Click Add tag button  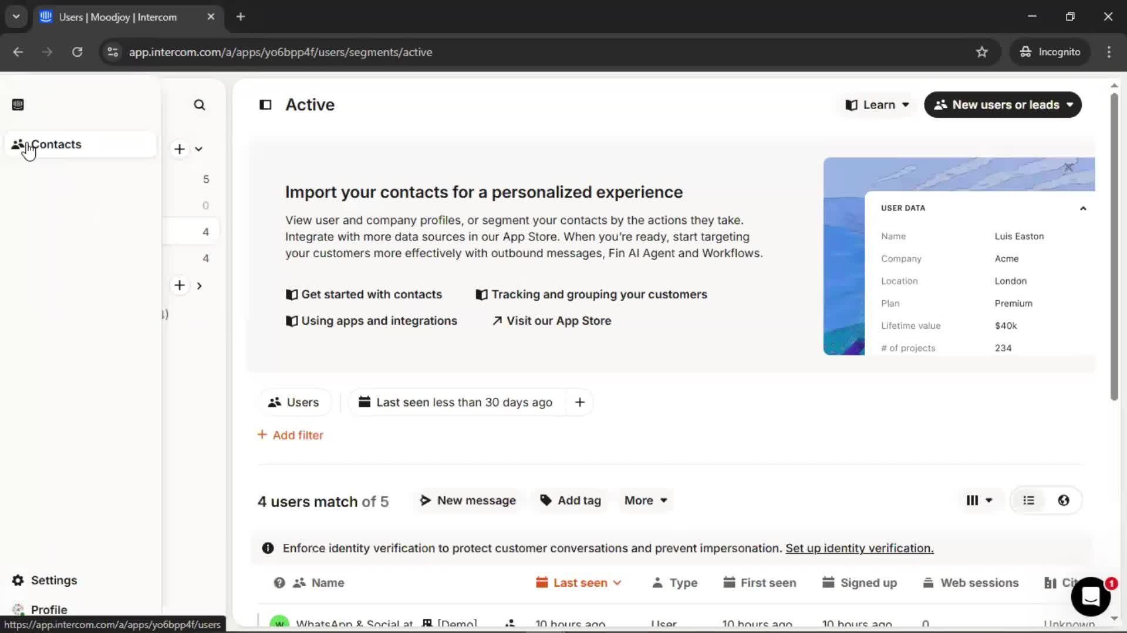click(x=571, y=501)
